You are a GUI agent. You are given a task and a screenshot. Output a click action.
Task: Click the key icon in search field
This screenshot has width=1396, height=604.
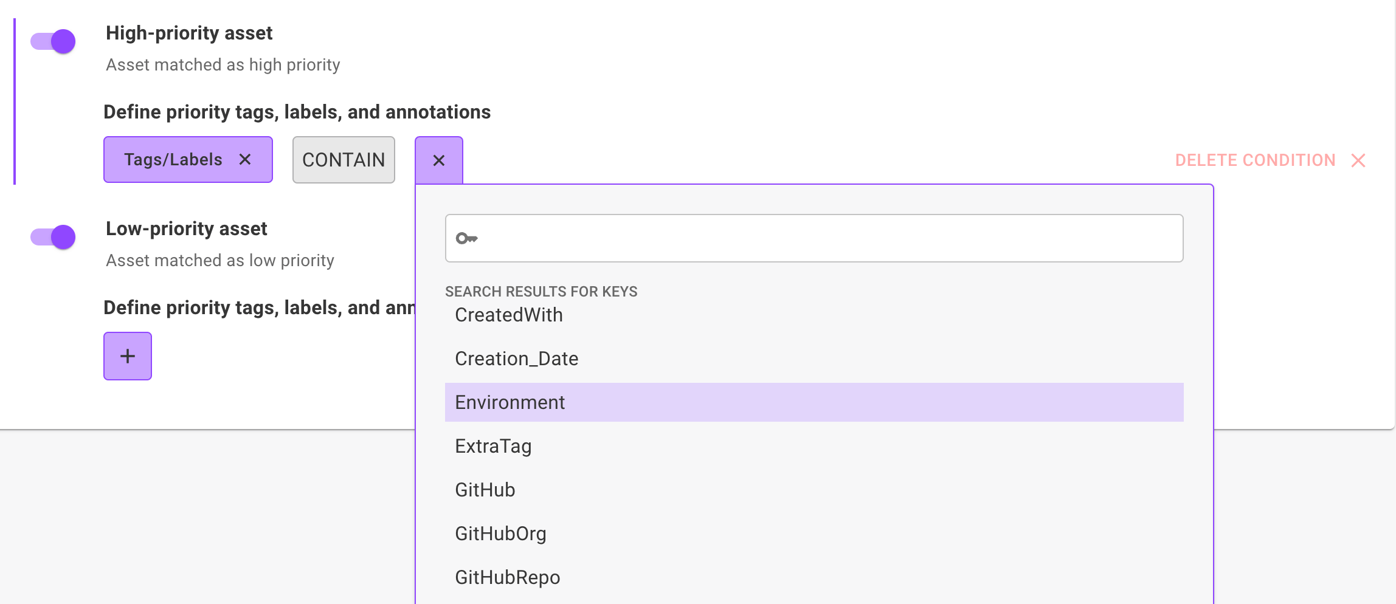pos(466,238)
